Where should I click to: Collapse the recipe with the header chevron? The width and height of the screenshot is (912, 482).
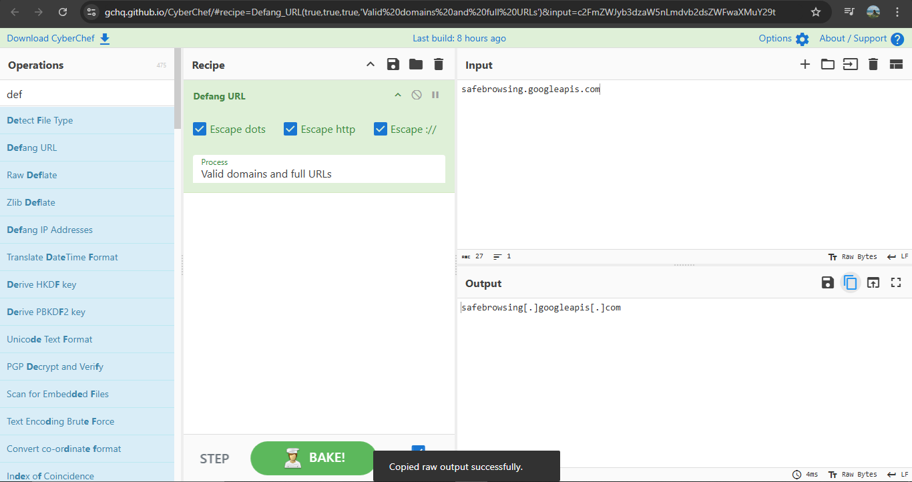[x=371, y=65]
